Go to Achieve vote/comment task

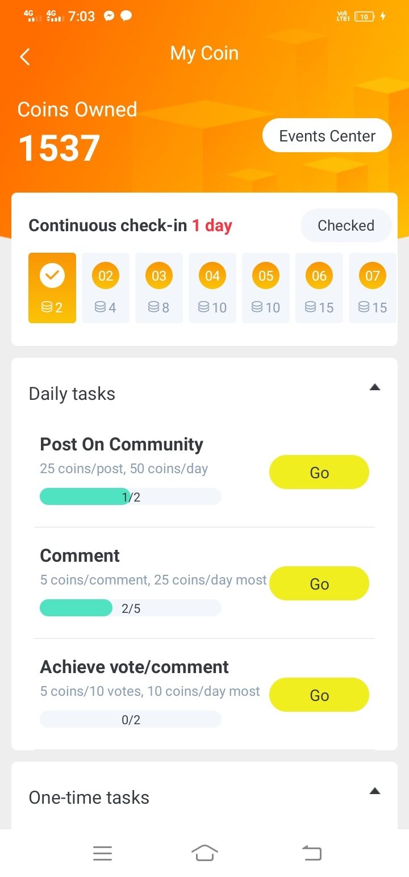click(x=319, y=695)
